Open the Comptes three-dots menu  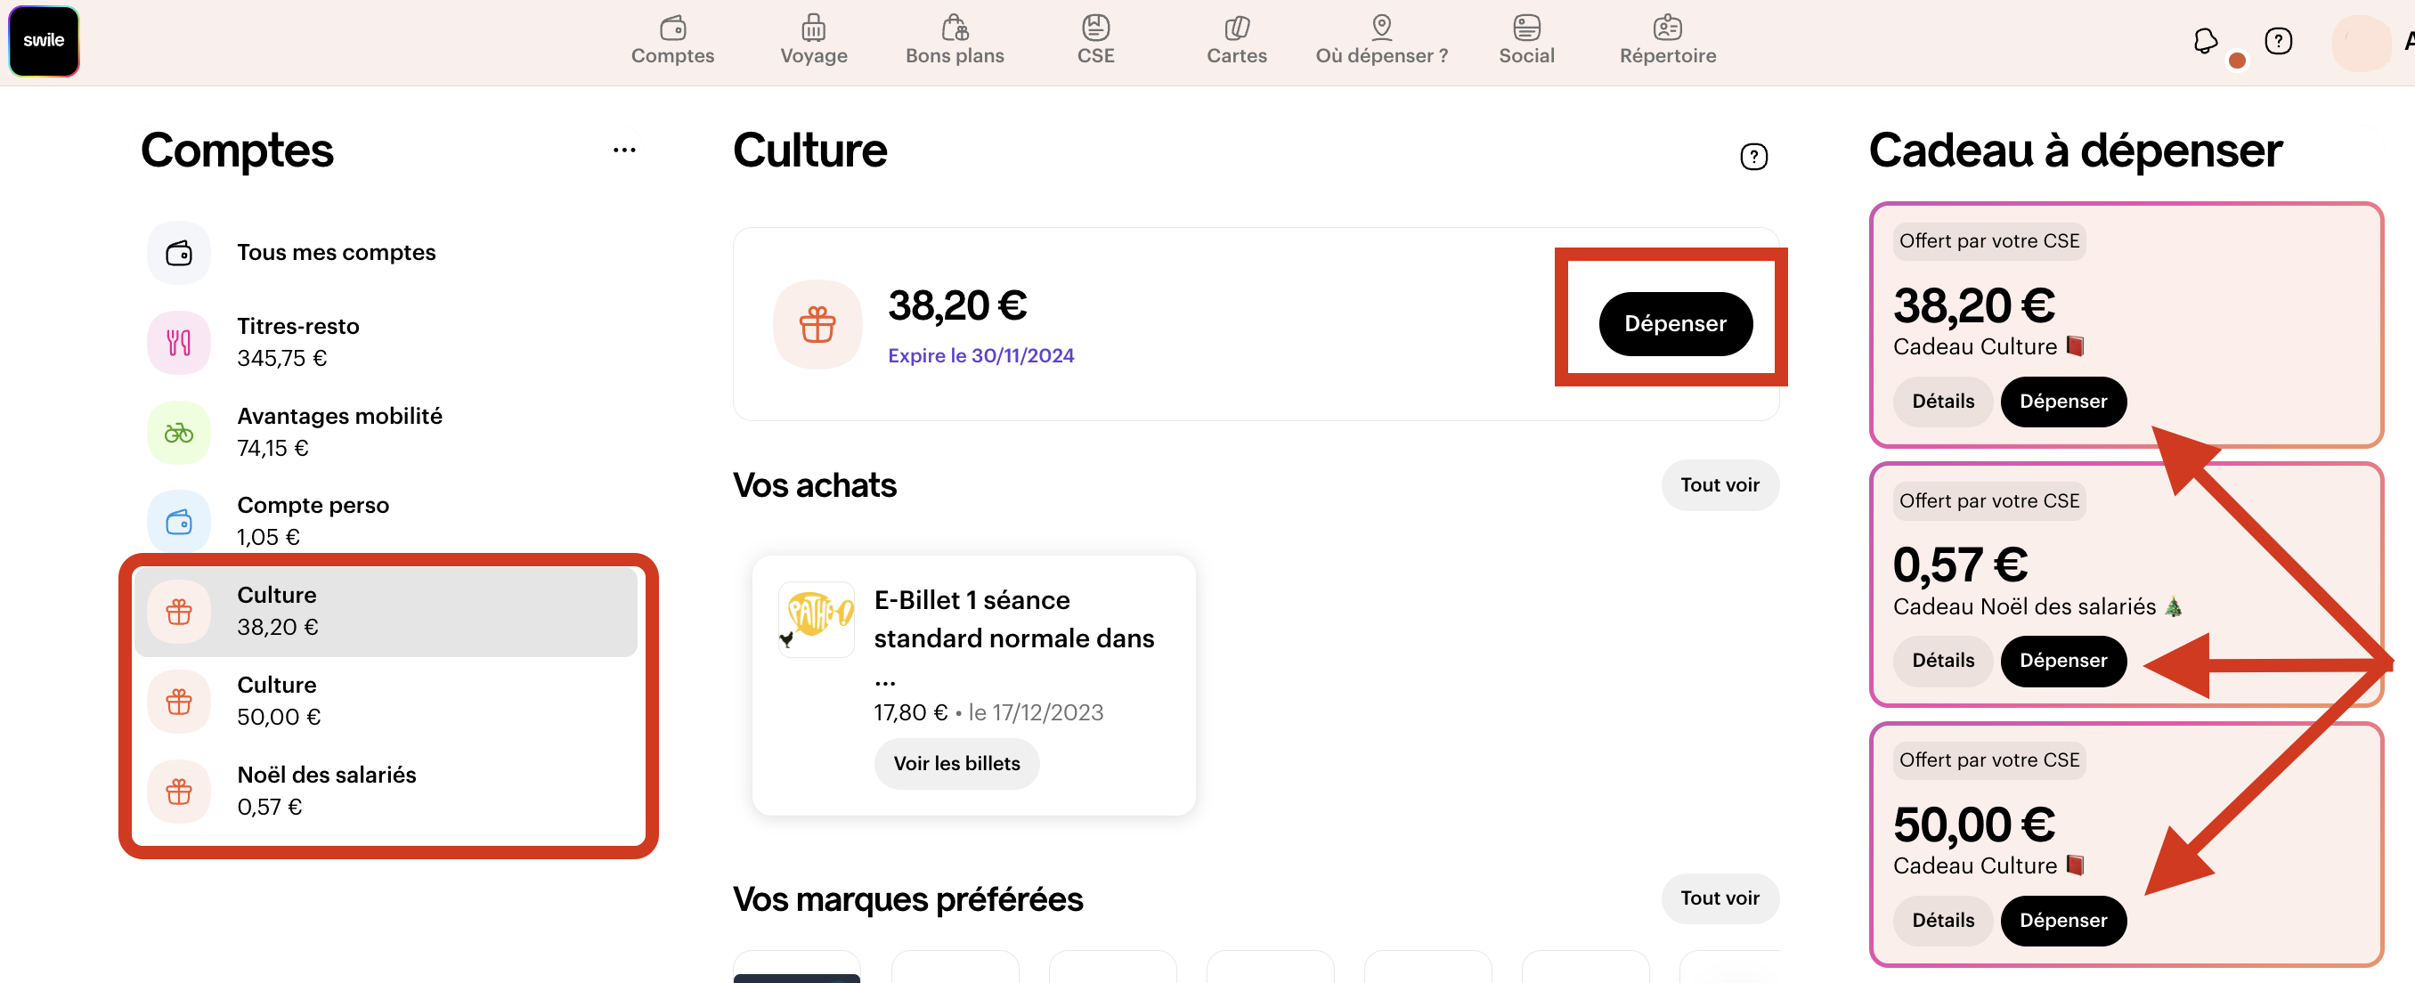624,150
